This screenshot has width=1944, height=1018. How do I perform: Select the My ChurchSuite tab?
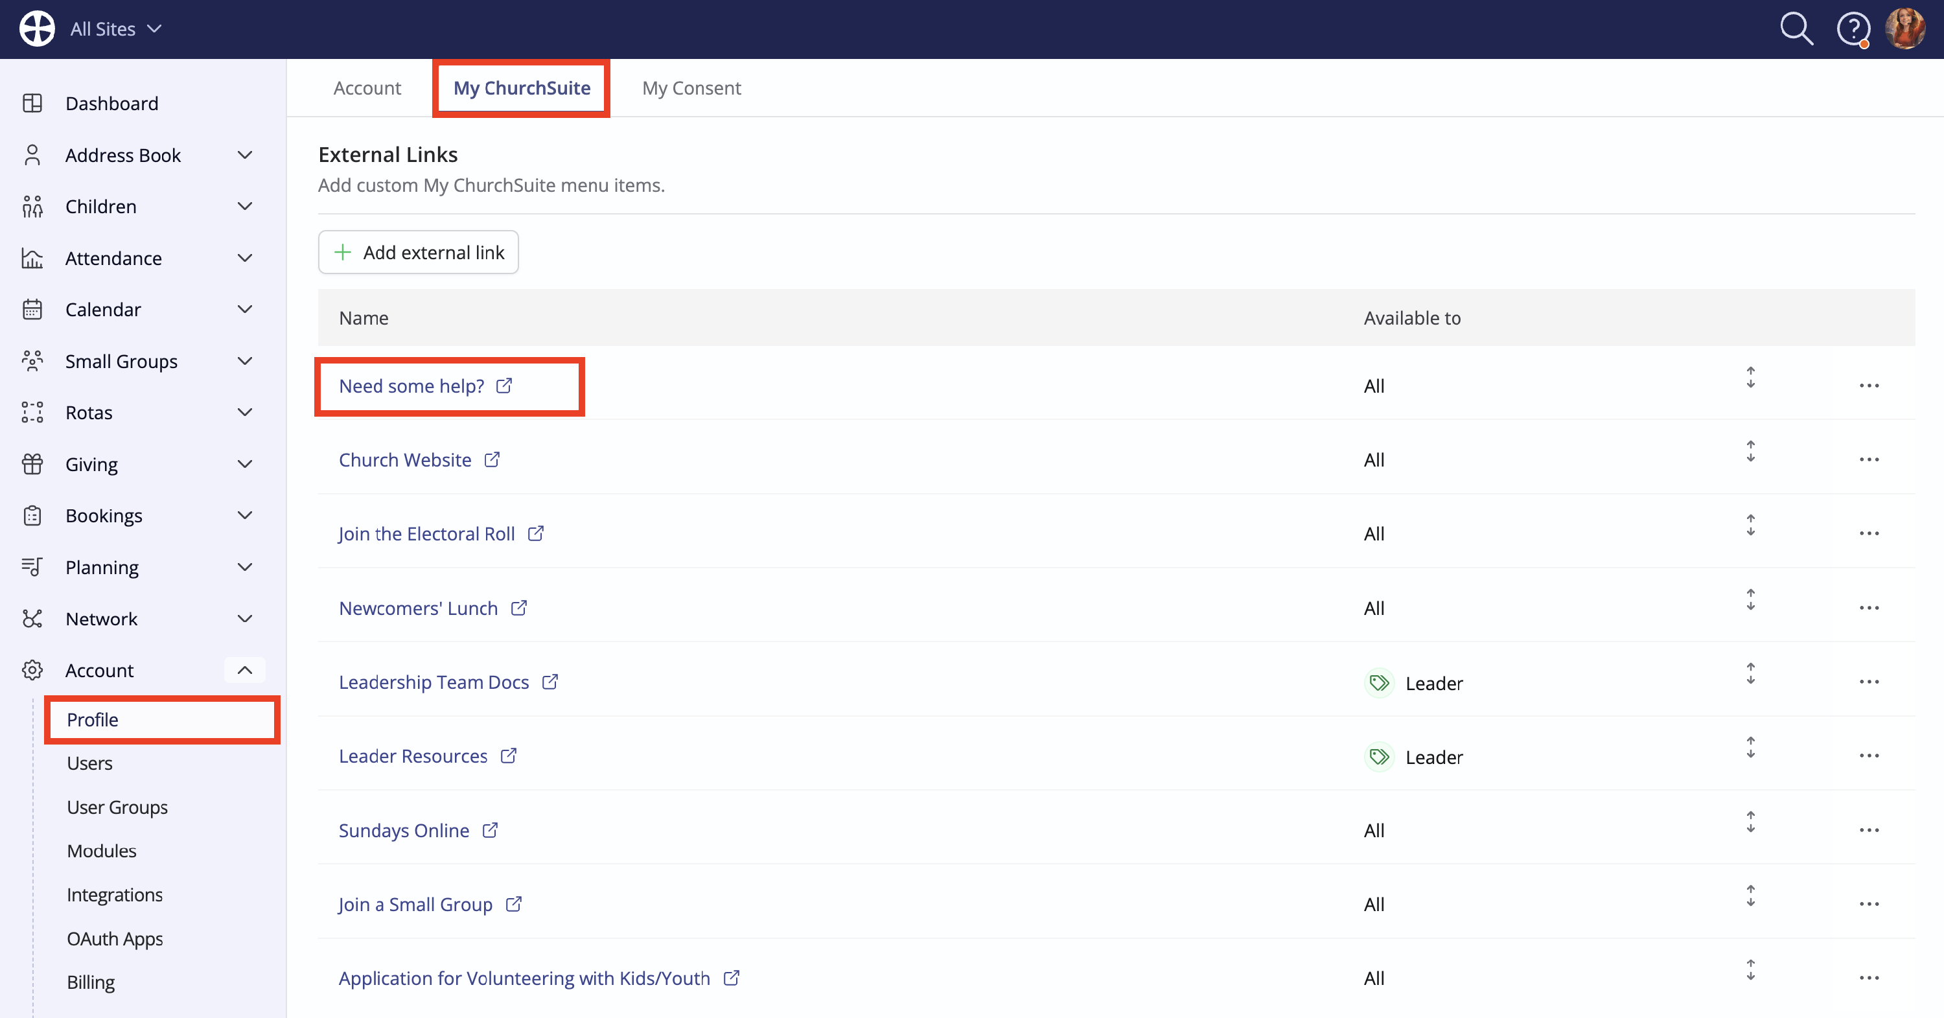(x=522, y=88)
